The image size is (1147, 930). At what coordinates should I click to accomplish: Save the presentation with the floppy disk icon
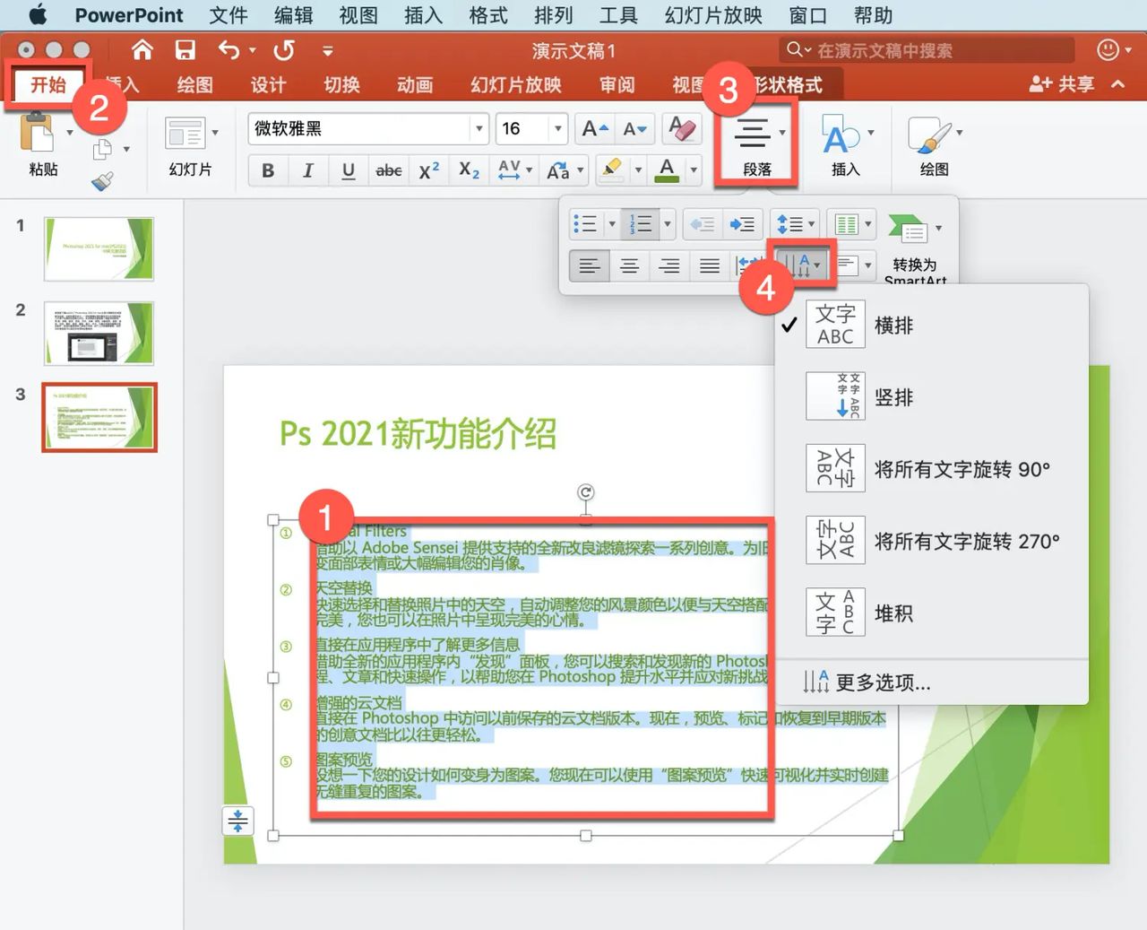point(185,50)
